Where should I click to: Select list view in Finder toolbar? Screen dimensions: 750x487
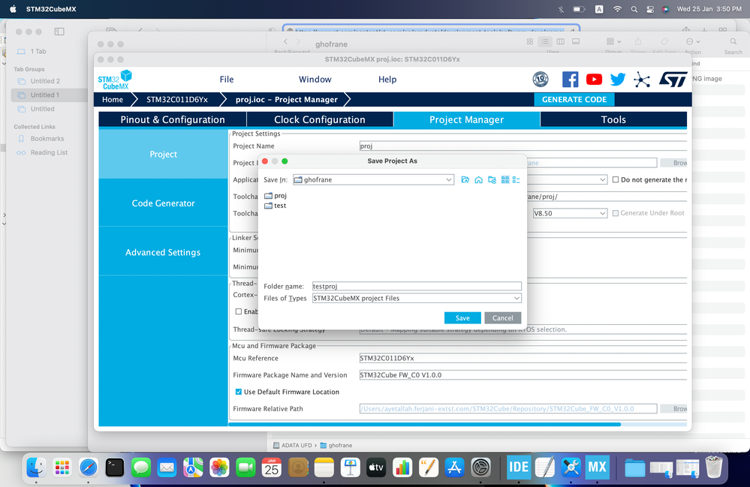tap(545, 41)
